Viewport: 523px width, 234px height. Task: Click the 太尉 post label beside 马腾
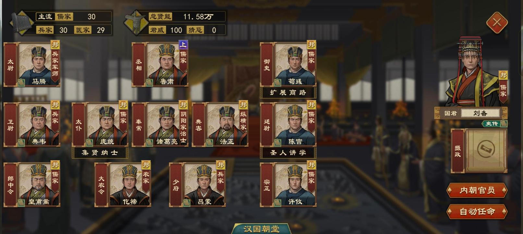pos(10,65)
